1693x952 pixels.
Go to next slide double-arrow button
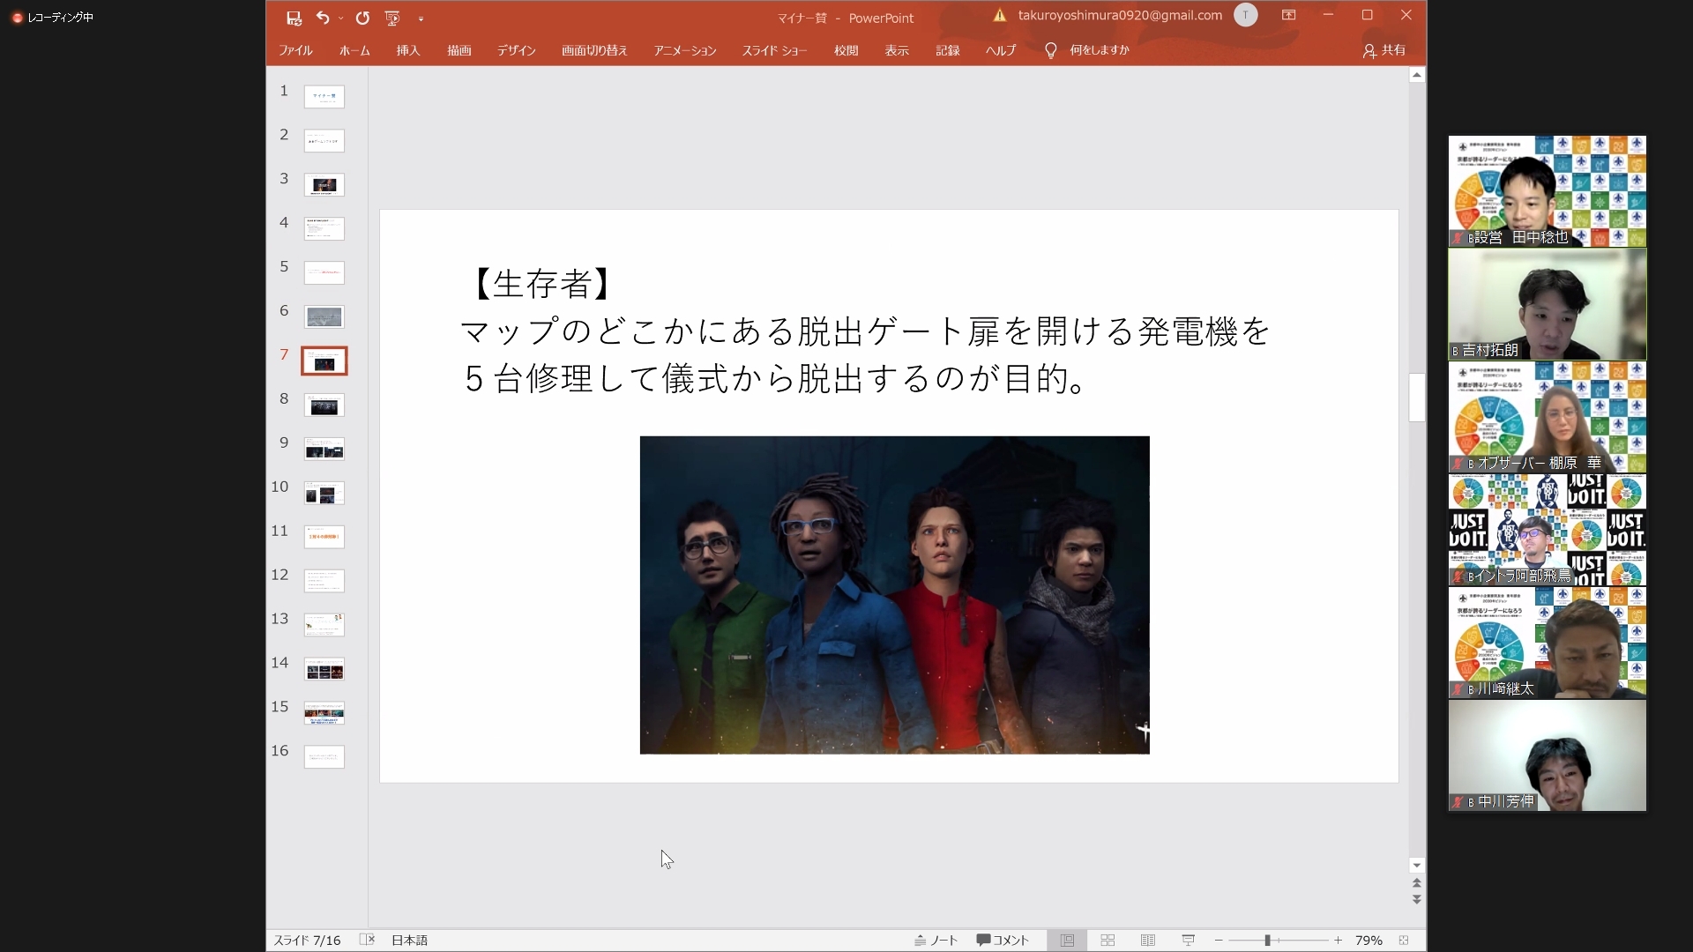click(x=1416, y=900)
